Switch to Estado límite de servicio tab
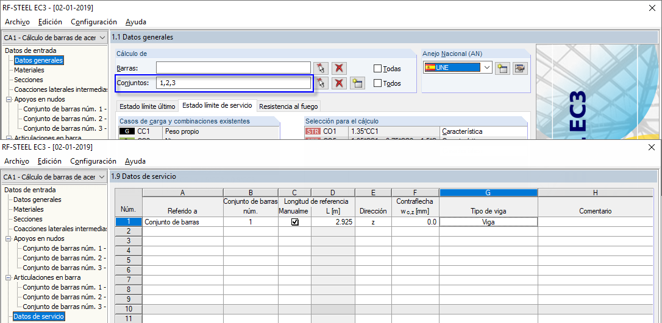Viewport: 662px width, 323px height. point(216,105)
